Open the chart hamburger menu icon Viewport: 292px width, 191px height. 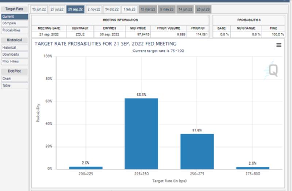pos(279,45)
